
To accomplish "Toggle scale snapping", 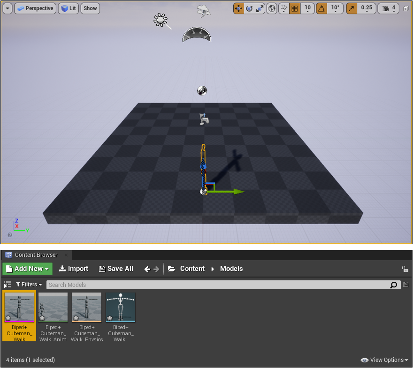I will coord(352,8).
